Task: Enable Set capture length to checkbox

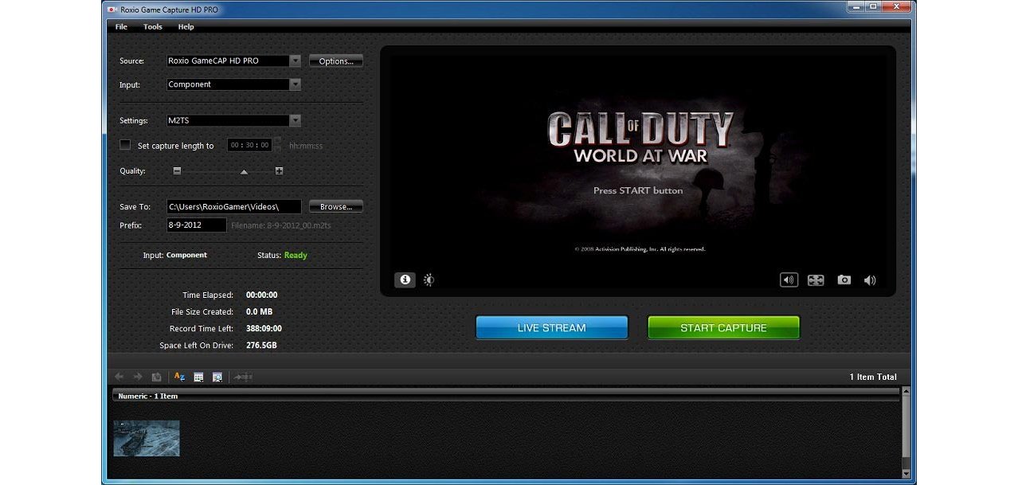Action: pyautogui.click(x=125, y=145)
